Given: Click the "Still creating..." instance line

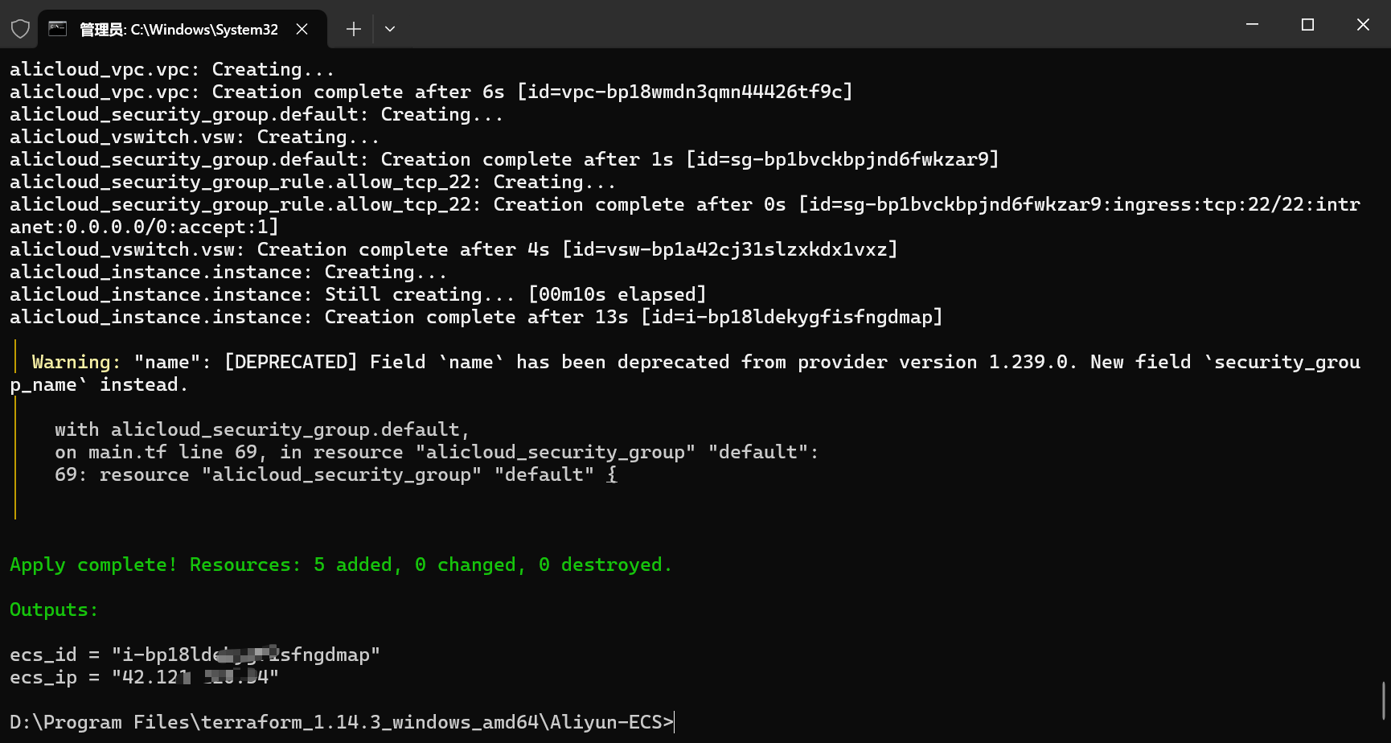Looking at the screenshot, I should 419,294.
